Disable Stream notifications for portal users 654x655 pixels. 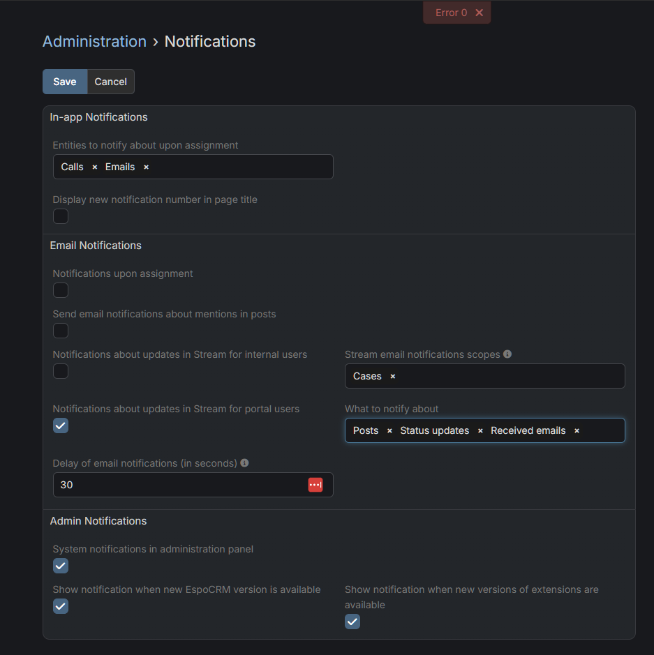61,426
